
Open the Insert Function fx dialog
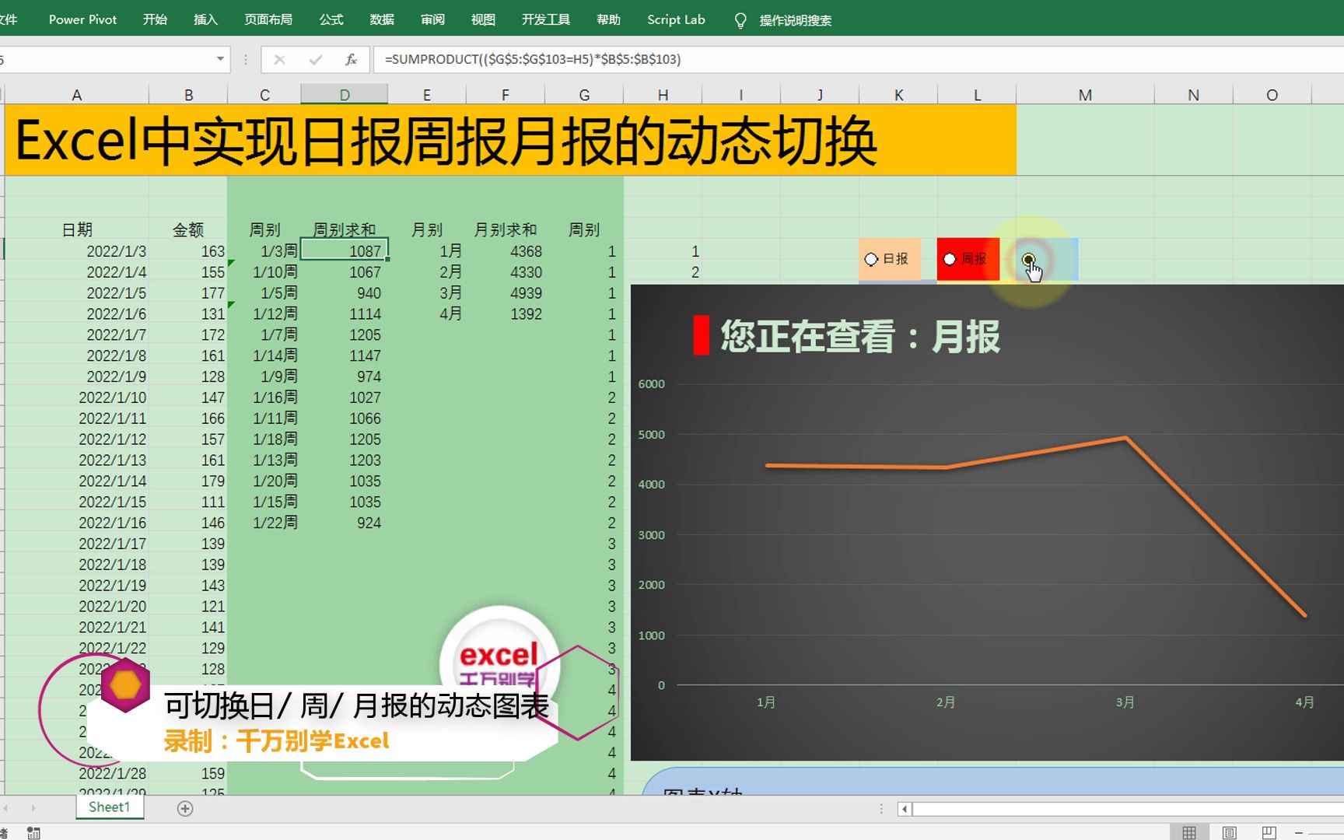(351, 59)
